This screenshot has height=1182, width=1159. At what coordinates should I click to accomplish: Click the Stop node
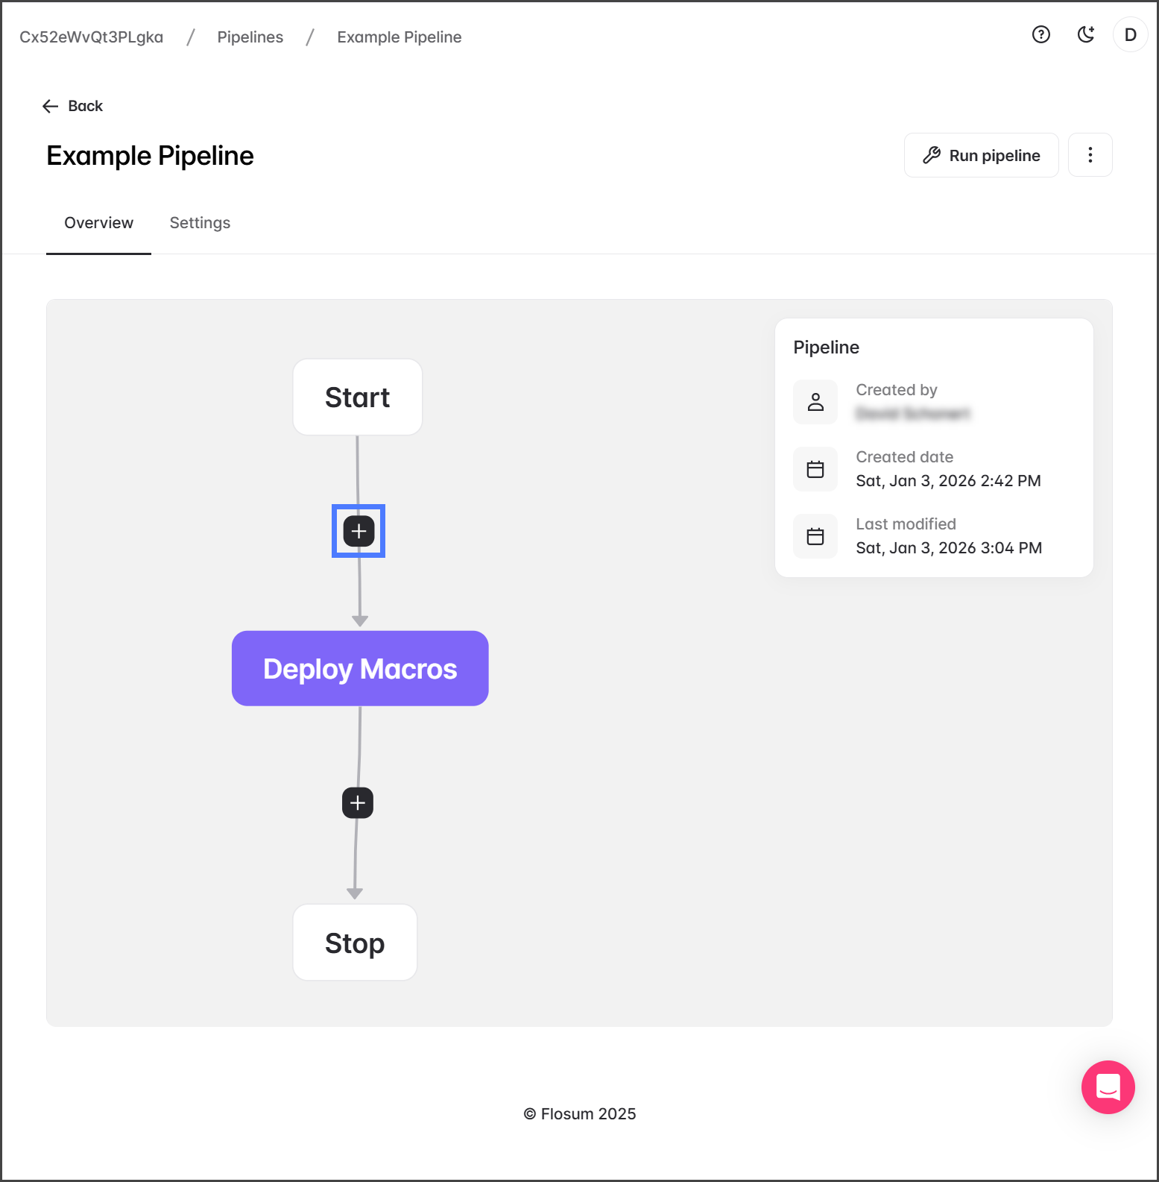pos(355,943)
